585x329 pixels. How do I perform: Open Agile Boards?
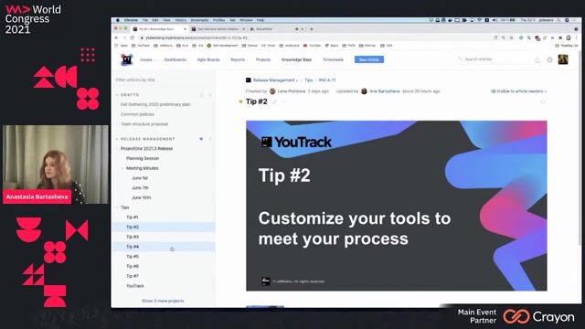pyautogui.click(x=208, y=59)
